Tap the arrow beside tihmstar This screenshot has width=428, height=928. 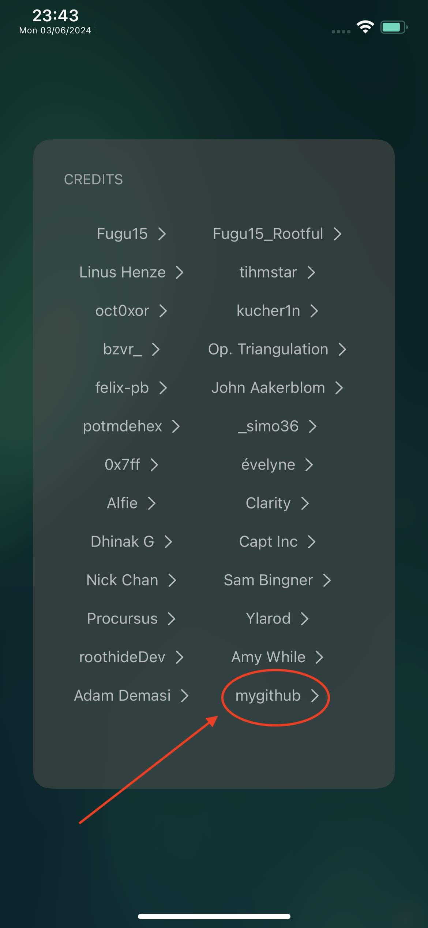tap(311, 272)
